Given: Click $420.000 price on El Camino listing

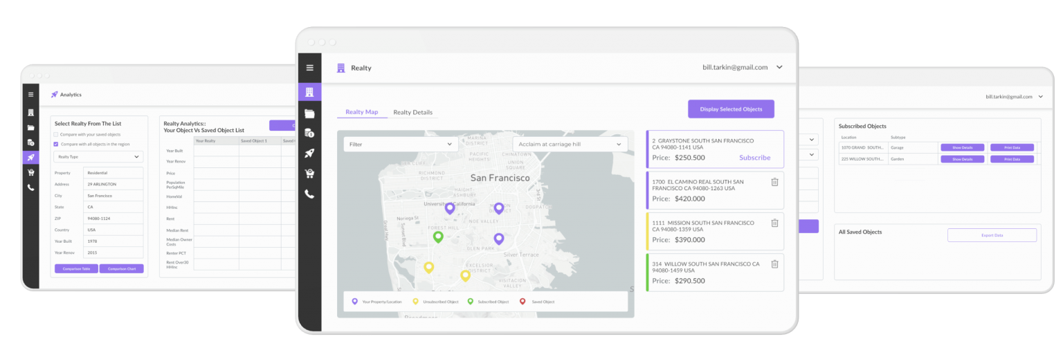Looking at the screenshot, I should tap(689, 199).
